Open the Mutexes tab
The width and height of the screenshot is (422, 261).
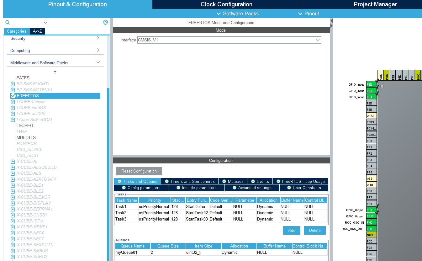(233, 181)
